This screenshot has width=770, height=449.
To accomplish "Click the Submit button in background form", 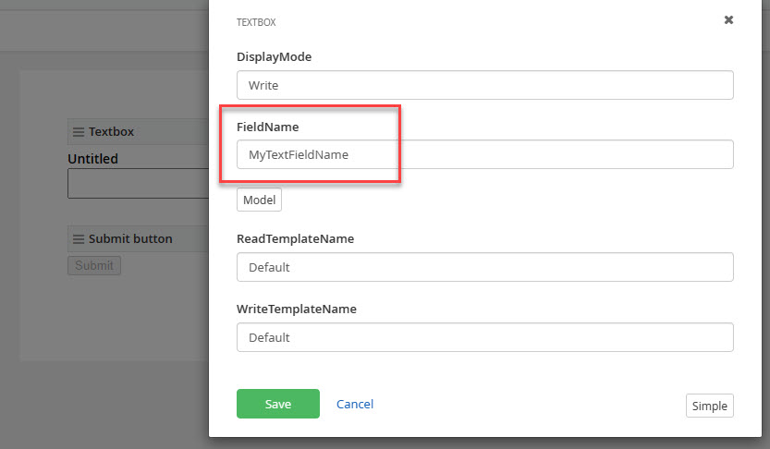I will coord(94,265).
